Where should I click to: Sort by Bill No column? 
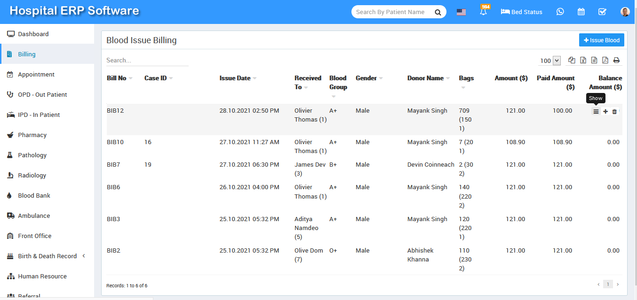point(119,78)
